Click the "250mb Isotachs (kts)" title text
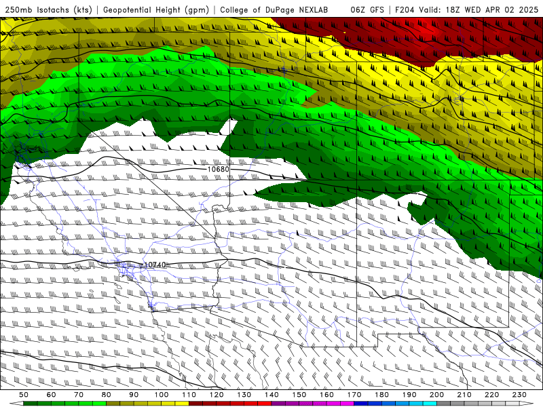Image resolution: width=543 pixels, height=407 pixels. pos(49,9)
